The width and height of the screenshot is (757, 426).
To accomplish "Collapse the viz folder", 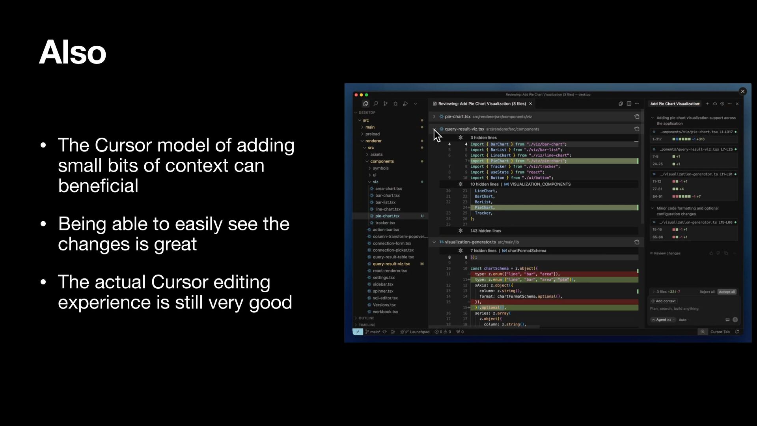I will tap(375, 182).
